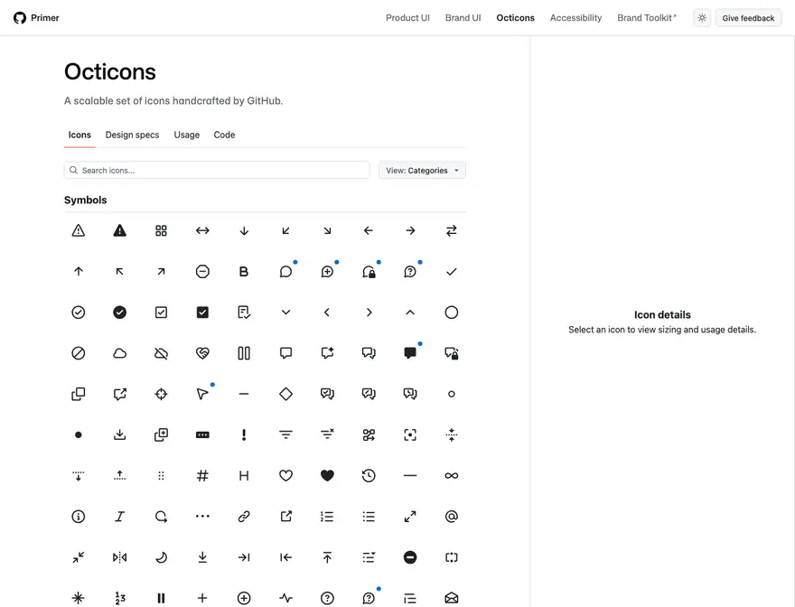The width and height of the screenshot is (795, 607).
Task: Select the blocked circle-minus icon
Action: click(202, 272)
